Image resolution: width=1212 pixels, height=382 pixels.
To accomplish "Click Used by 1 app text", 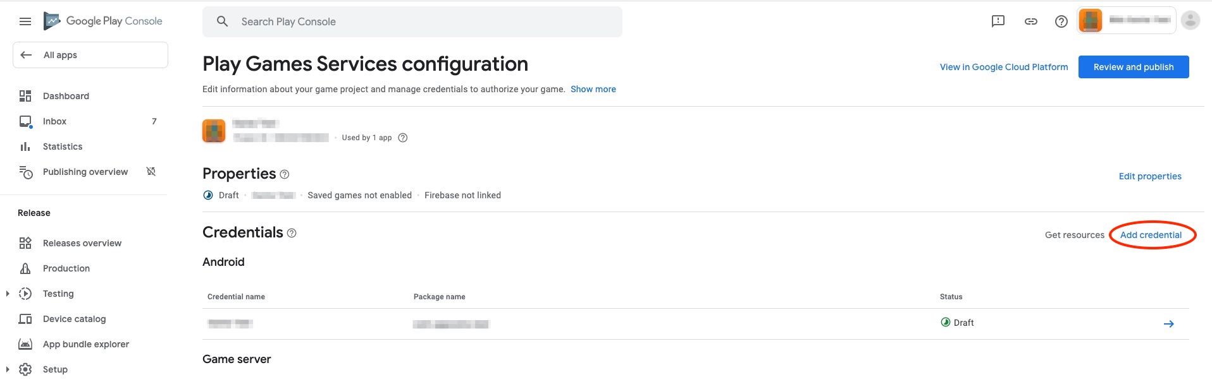I will (367, 138).
